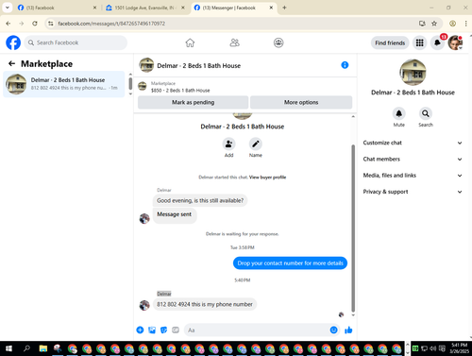472x356 pixels.
Task: Send a thumbs-up like
Action: tap(348, 330)
